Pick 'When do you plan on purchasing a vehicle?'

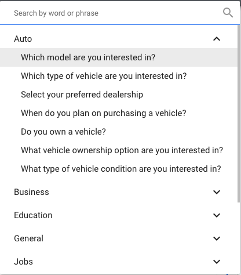(119, 113)
